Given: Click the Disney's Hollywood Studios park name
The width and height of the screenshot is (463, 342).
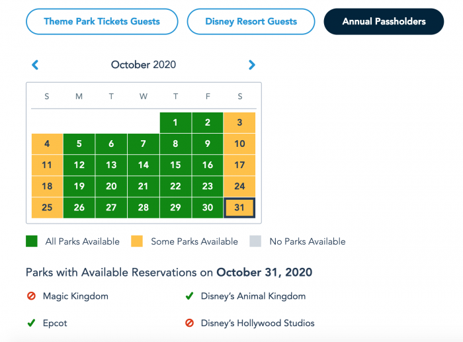Looking at the screenshot, I should click(x=257, y=323).
